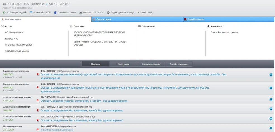Open link В иске отказать полностью
The height and width of the screenshot is (132, 275).
click(57, 130)
